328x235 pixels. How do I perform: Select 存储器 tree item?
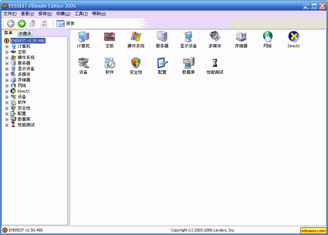pos(24,80)
